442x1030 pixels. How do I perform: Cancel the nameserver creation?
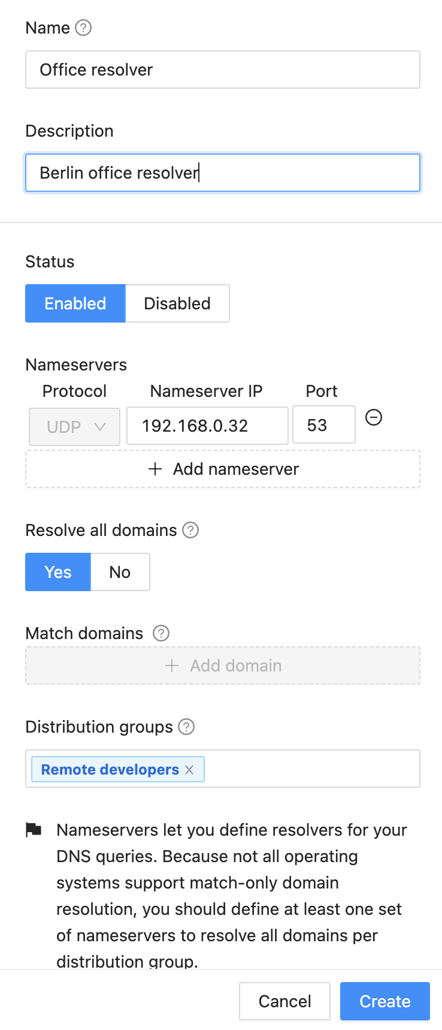[x=284, y=1001]
